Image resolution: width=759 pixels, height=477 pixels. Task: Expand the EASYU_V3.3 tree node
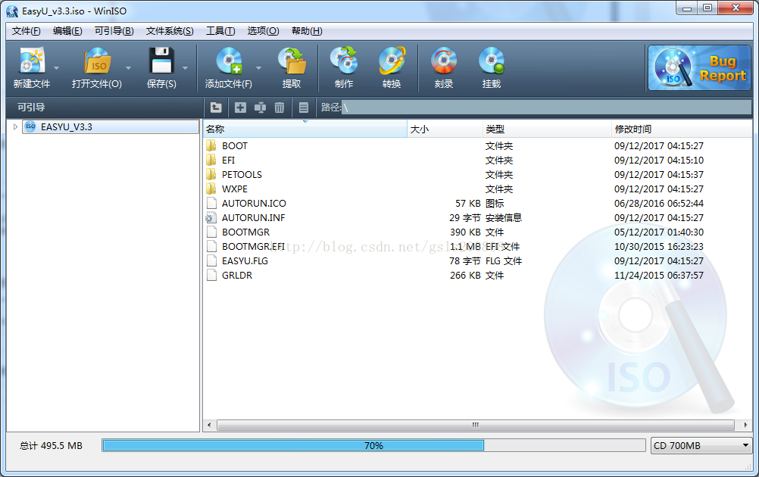pos(15,126)
